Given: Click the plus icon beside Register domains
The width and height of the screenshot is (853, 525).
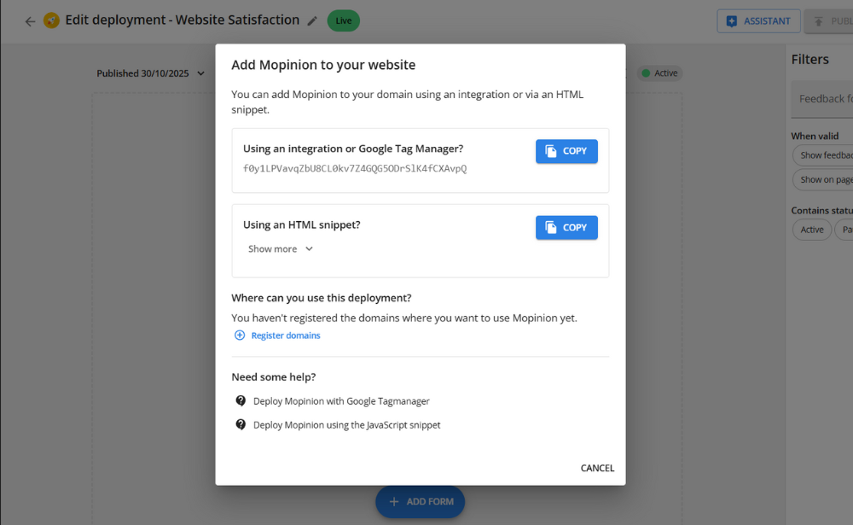Looking at the screenshot, I should [x=240, y=335].
